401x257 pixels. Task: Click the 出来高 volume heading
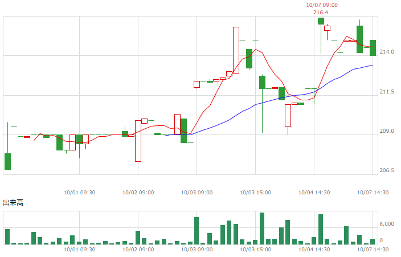point(13,203)
